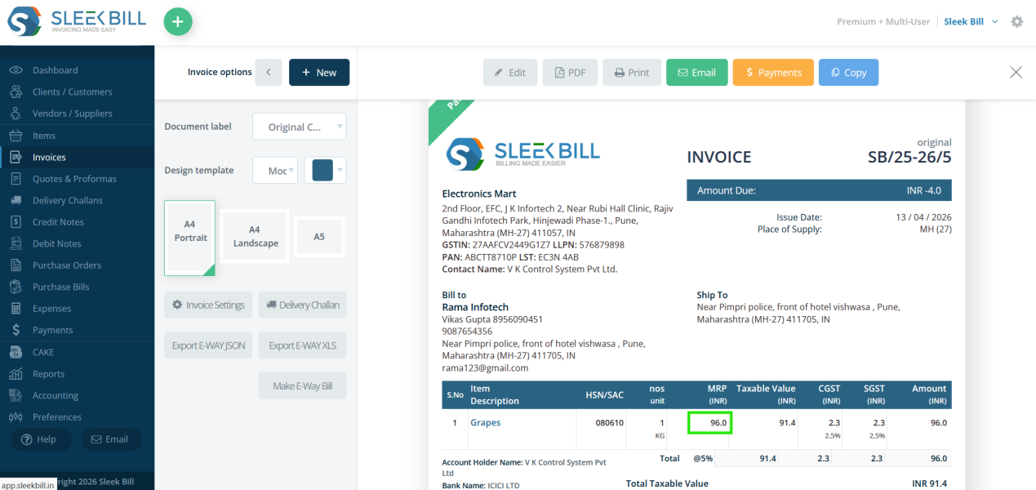The width and height of the screenshot is (1036, 490).
Task: Select A5 page format
Action: pyautogui.click(x=319, y=237)
